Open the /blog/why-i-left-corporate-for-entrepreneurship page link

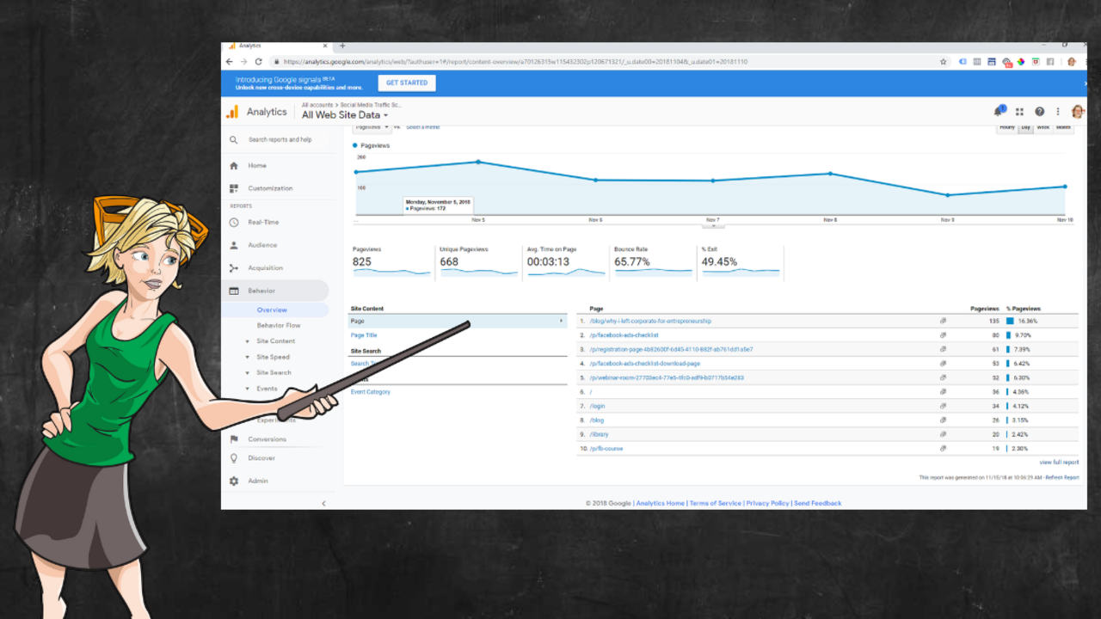pos(650,322)
